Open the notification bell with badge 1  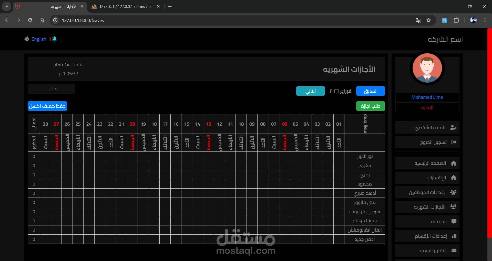(54, 39)
